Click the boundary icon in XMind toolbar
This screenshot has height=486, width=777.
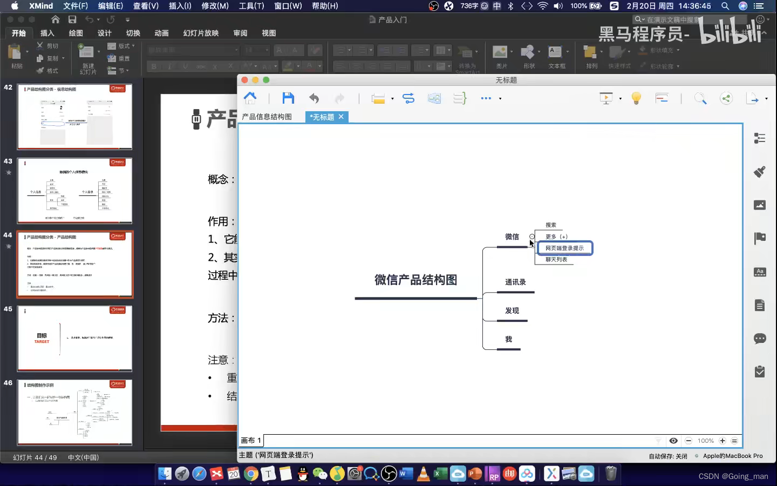tap(434, 98)
